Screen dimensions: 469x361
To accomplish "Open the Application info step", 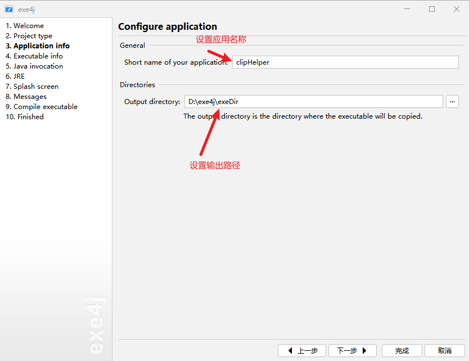I will click(38, 46).
